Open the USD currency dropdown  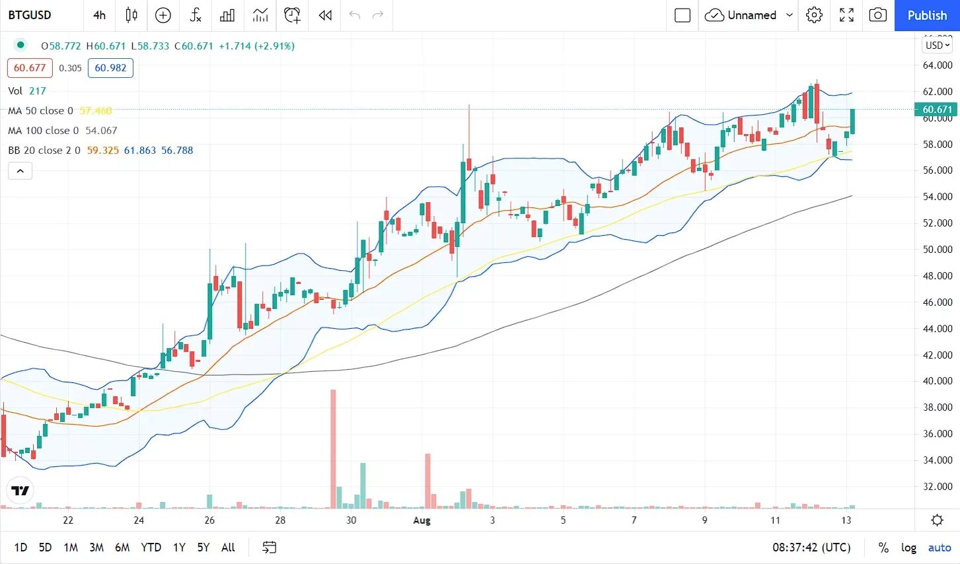tap(937, 45)
